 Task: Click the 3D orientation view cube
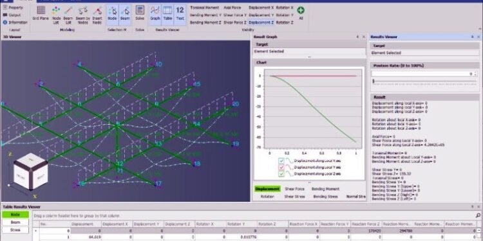(x=30, y=172)
